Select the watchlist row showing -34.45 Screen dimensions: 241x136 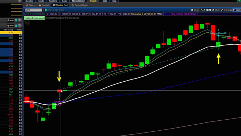pos(11,115)
